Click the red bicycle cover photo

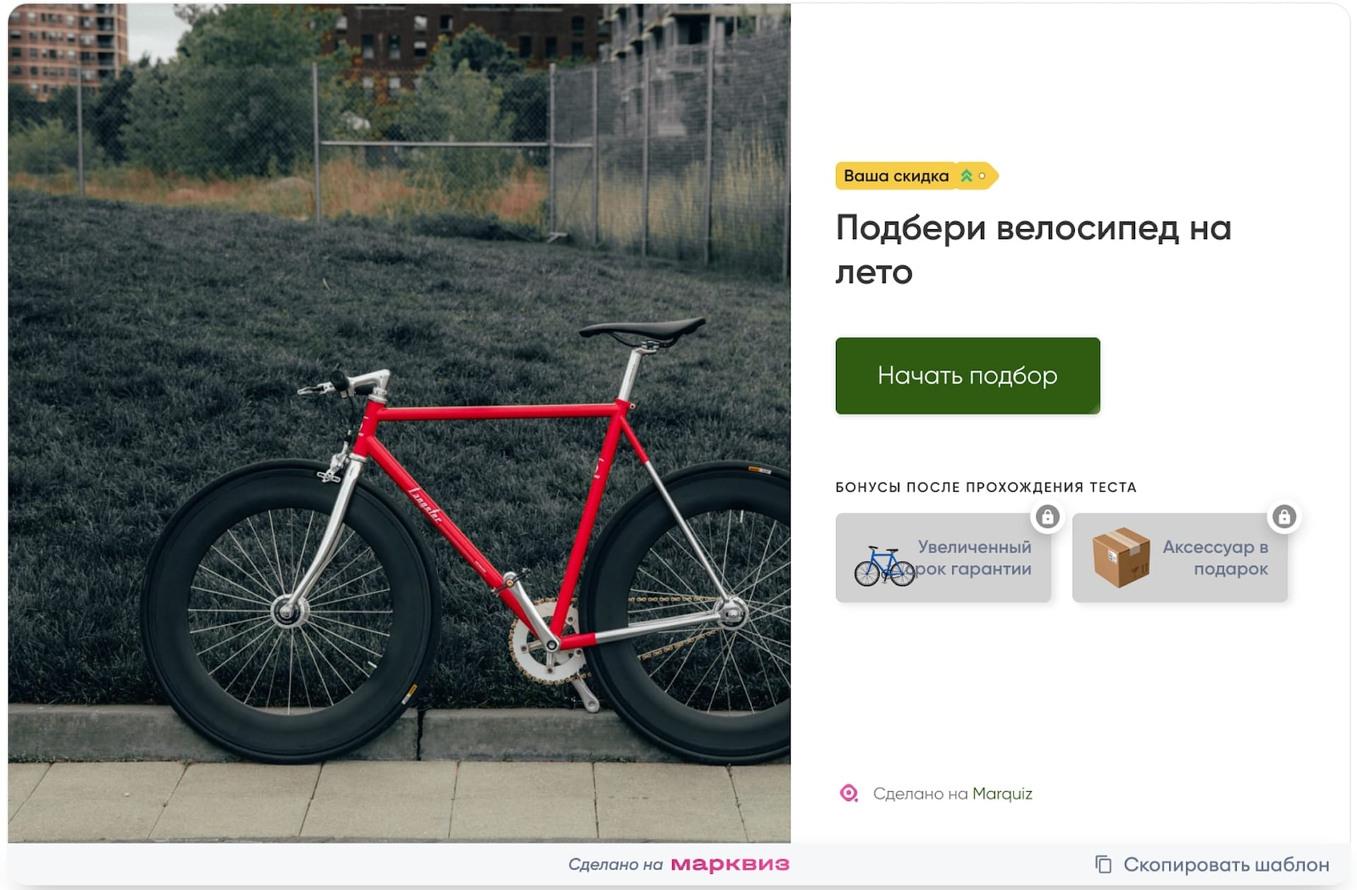click(399, 423)
